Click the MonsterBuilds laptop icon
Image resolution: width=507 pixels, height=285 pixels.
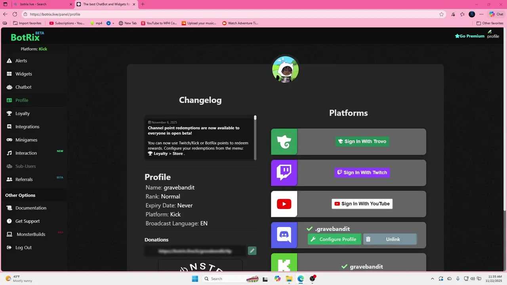click(x=9, y=234)
